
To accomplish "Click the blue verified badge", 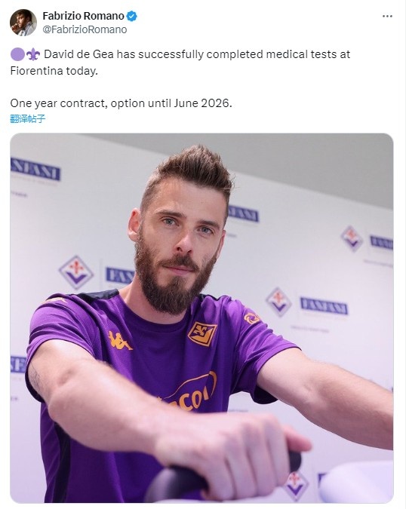I will [131, 16].
